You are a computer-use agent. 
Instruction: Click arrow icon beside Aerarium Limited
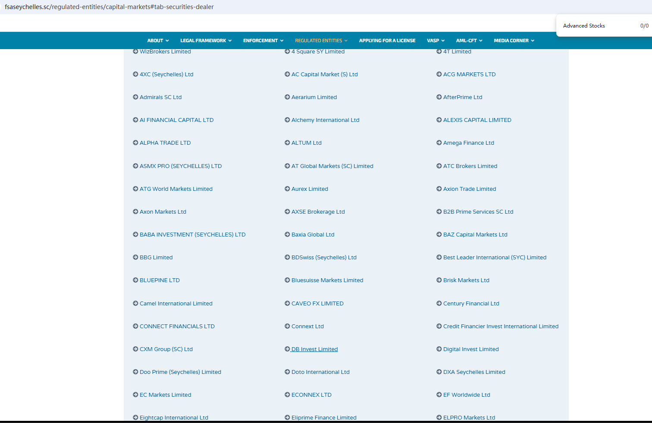[x=287, y=97]
